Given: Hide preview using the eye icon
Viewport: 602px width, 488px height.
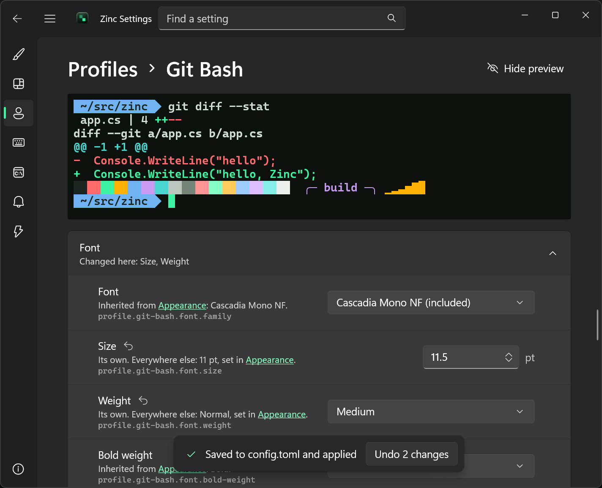Looking at the screenshot, I should click(x=493, y=68).
